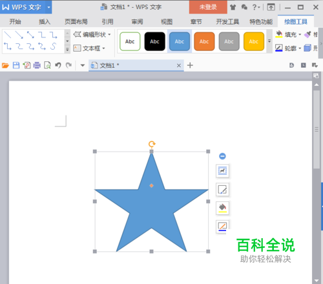Image resolution: width=323 pixels, height=284 pixels.
Task: Open the WPS 文字 application menu arrow
Action: click(x=48, y=7)
